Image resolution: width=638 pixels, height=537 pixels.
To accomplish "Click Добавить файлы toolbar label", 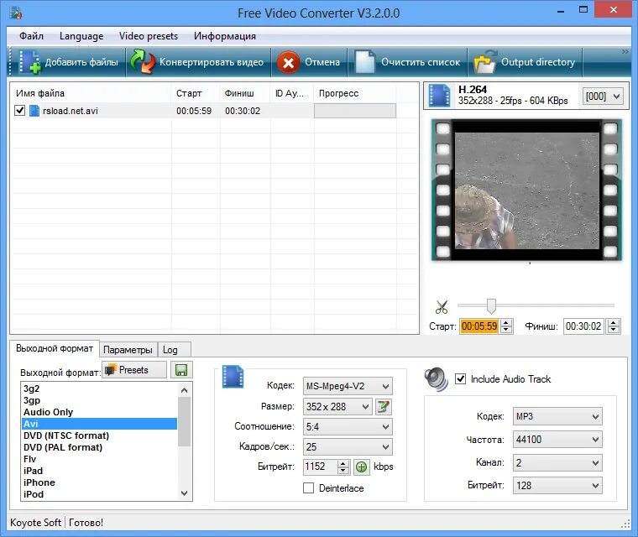I will click(x=81, y=62).
